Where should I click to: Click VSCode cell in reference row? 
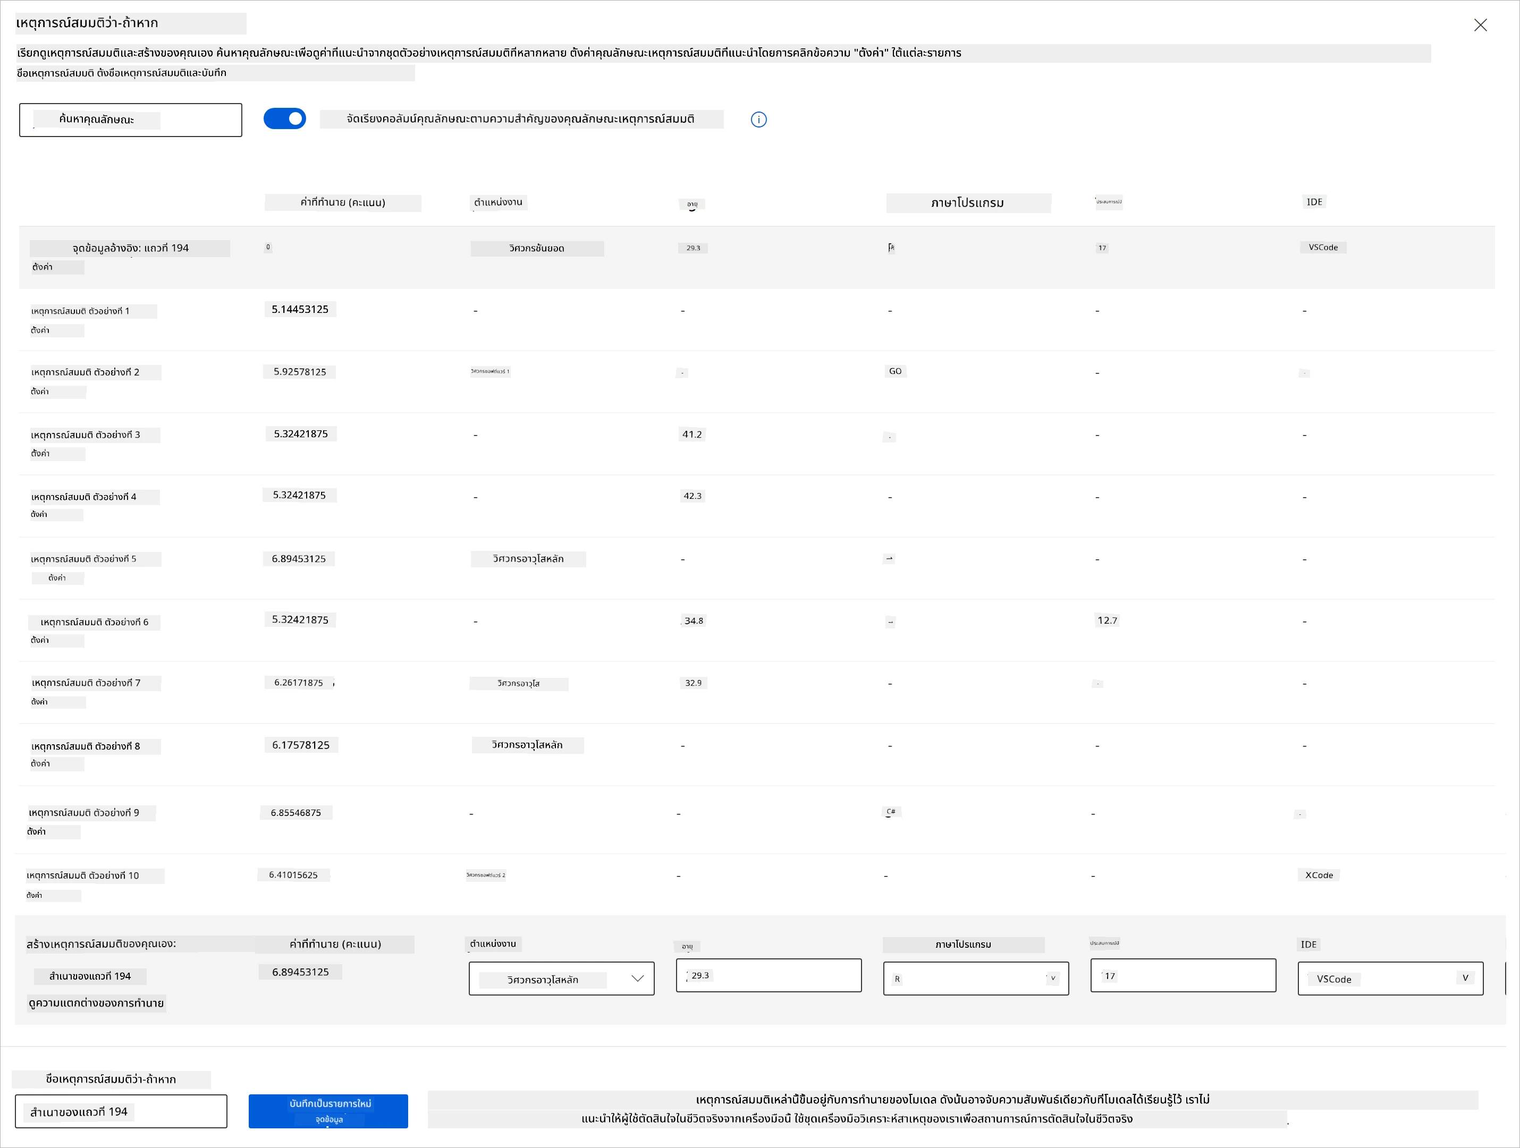click(1323, 248)
